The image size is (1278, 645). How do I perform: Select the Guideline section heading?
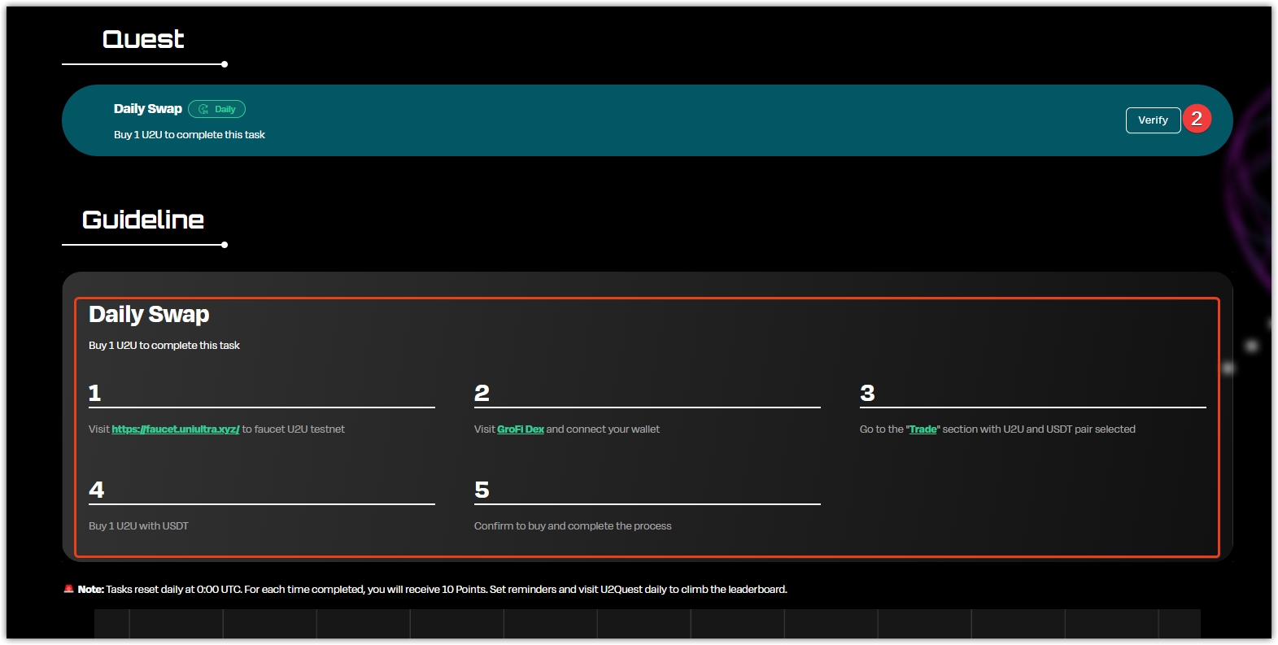click(143, 220)
